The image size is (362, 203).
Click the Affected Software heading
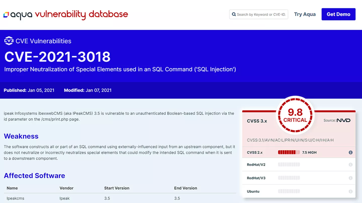(34, 175)
